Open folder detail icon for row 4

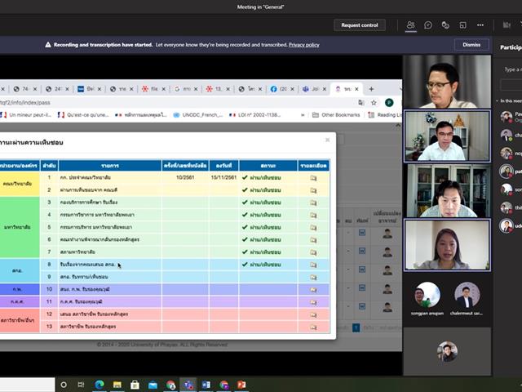pyautogui.click(x=313, y=215)
